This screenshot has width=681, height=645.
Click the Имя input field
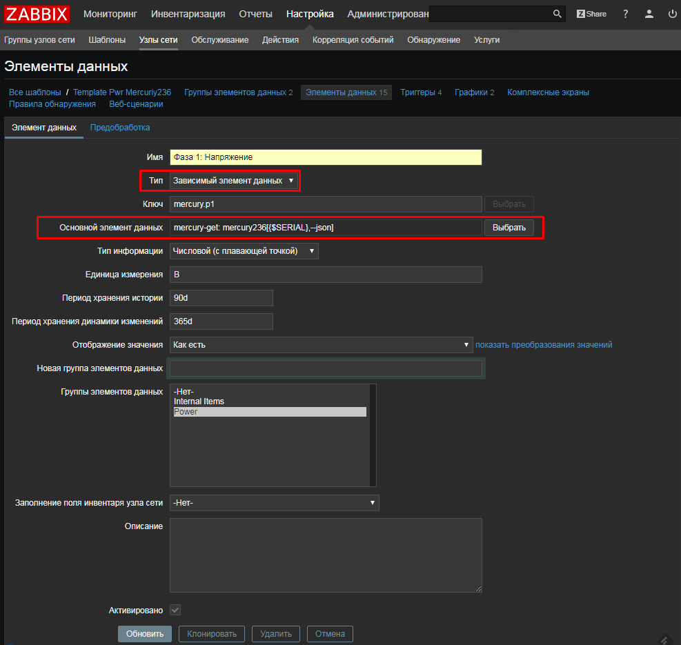point(326,157)
